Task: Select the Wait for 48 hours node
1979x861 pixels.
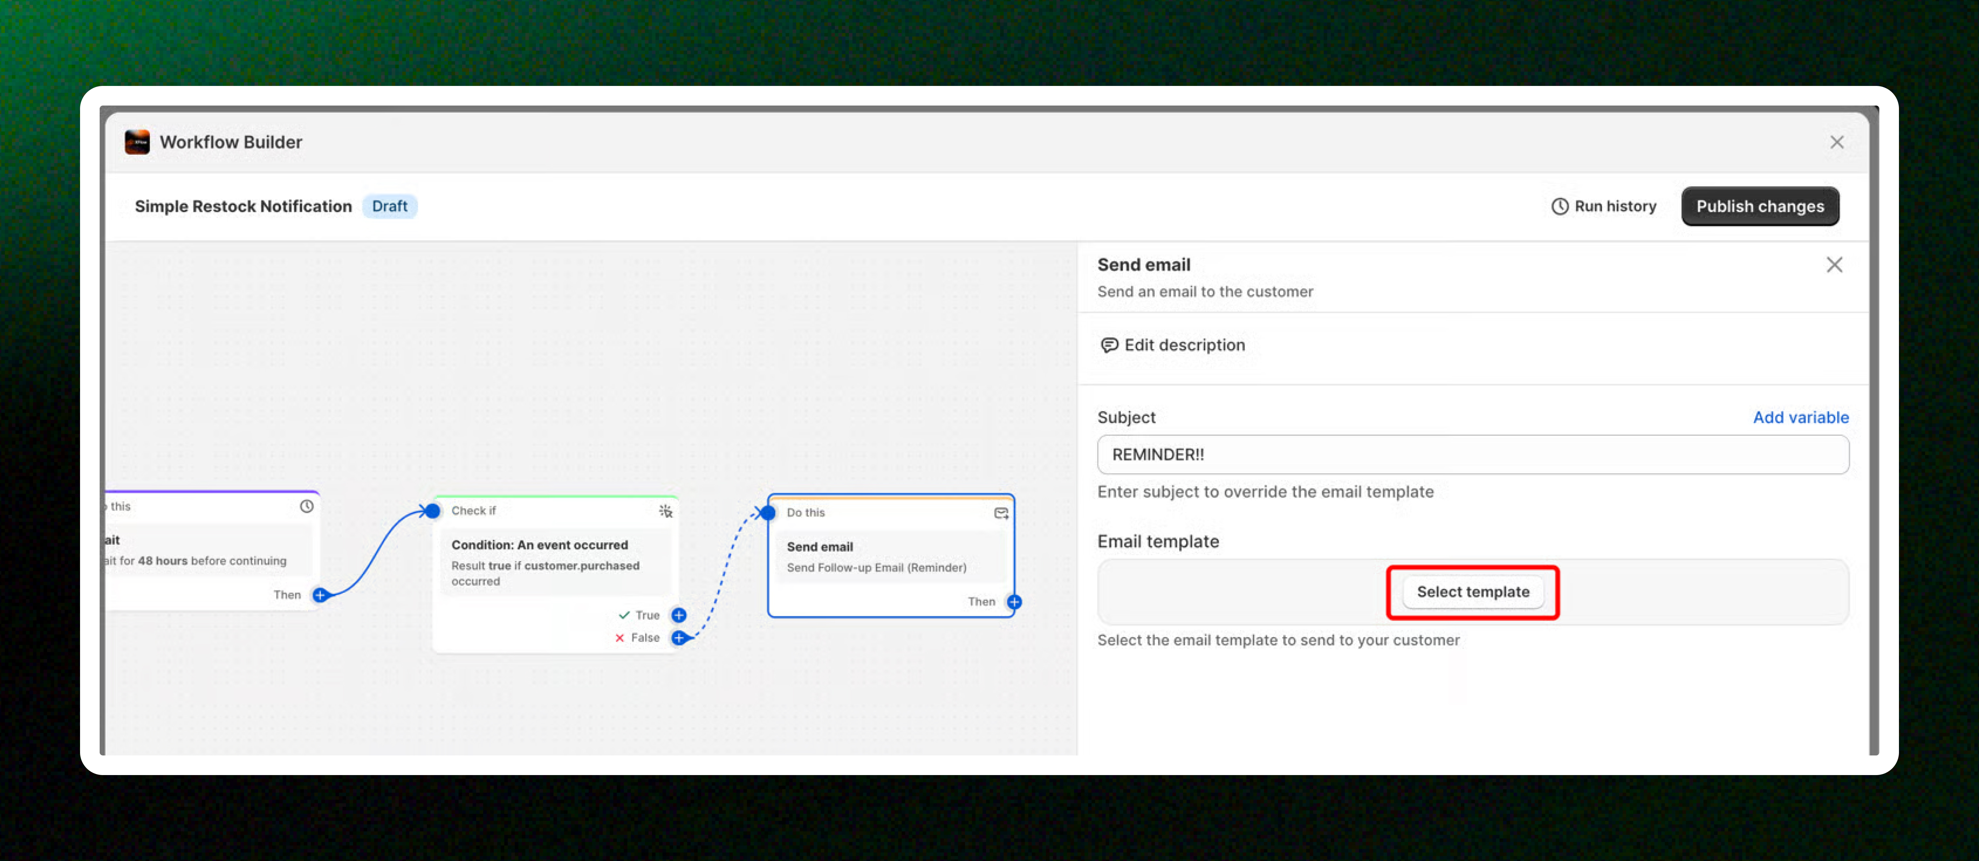Action: [207, 551]
